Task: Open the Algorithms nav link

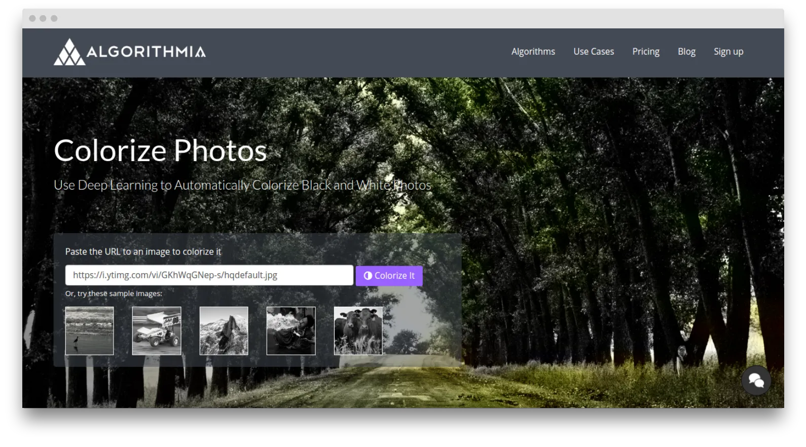Action: point(533,52)
